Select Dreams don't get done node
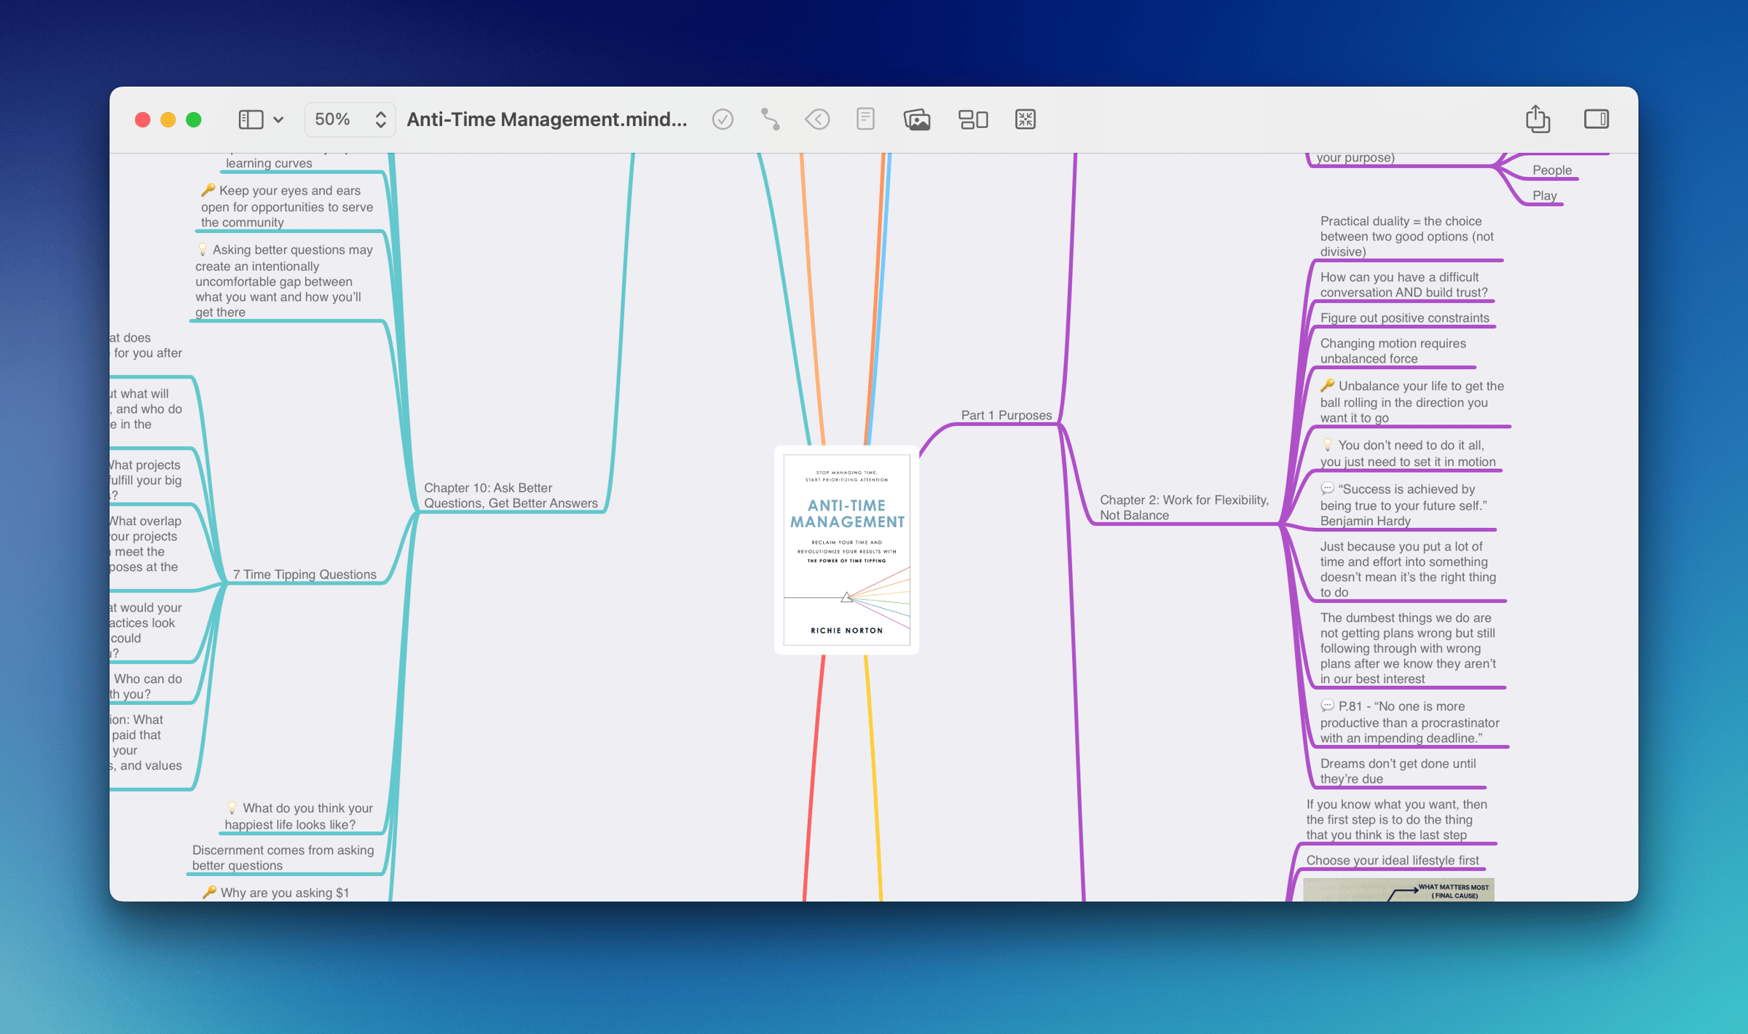 (1397, 771)
